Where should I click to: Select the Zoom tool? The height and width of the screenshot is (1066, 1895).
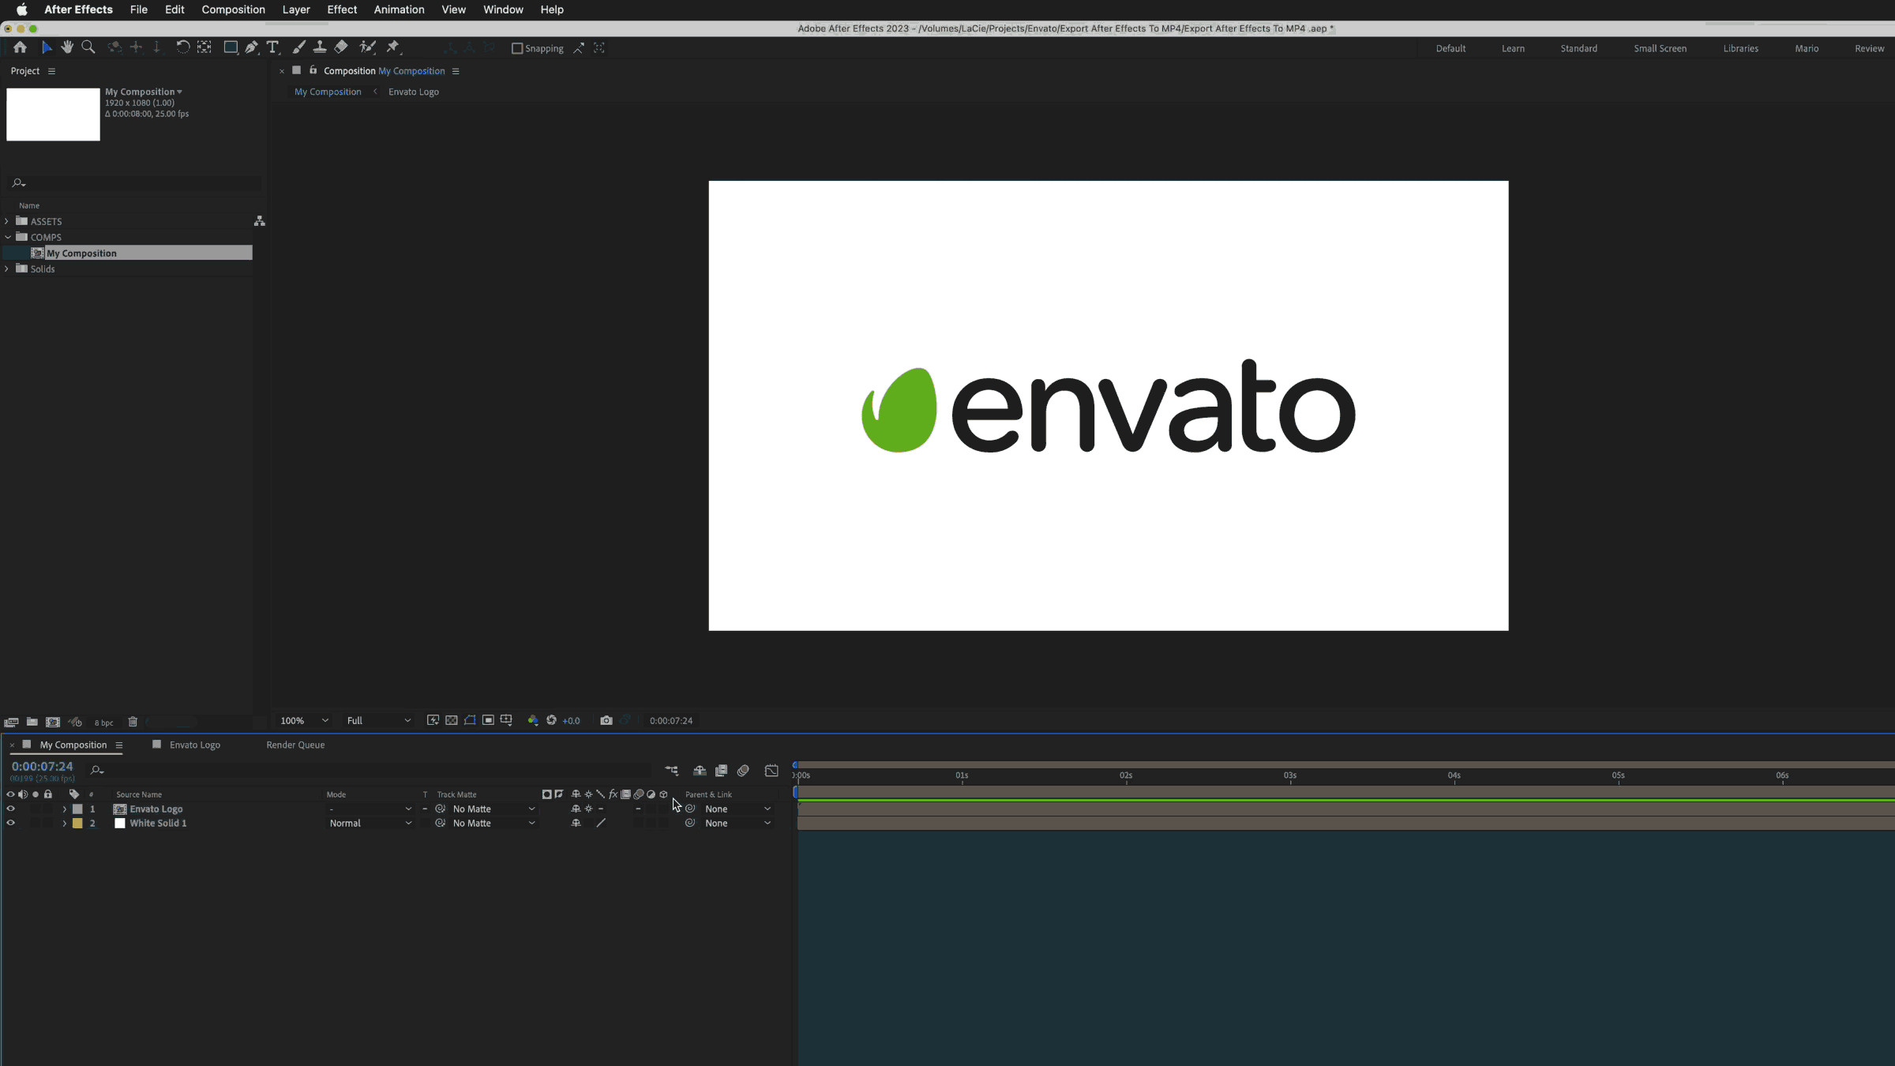click(88, 47)
